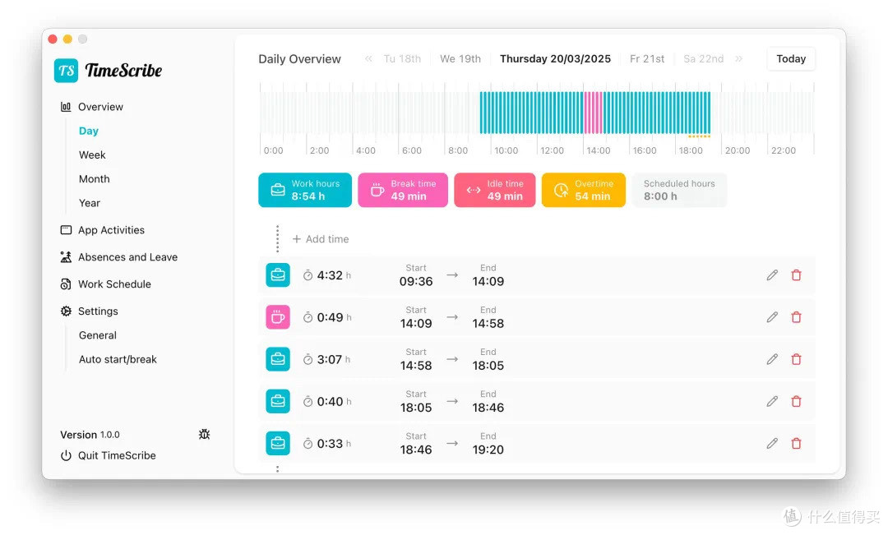Edit the 14:09 to 14:58 break entry

point(772,317)
